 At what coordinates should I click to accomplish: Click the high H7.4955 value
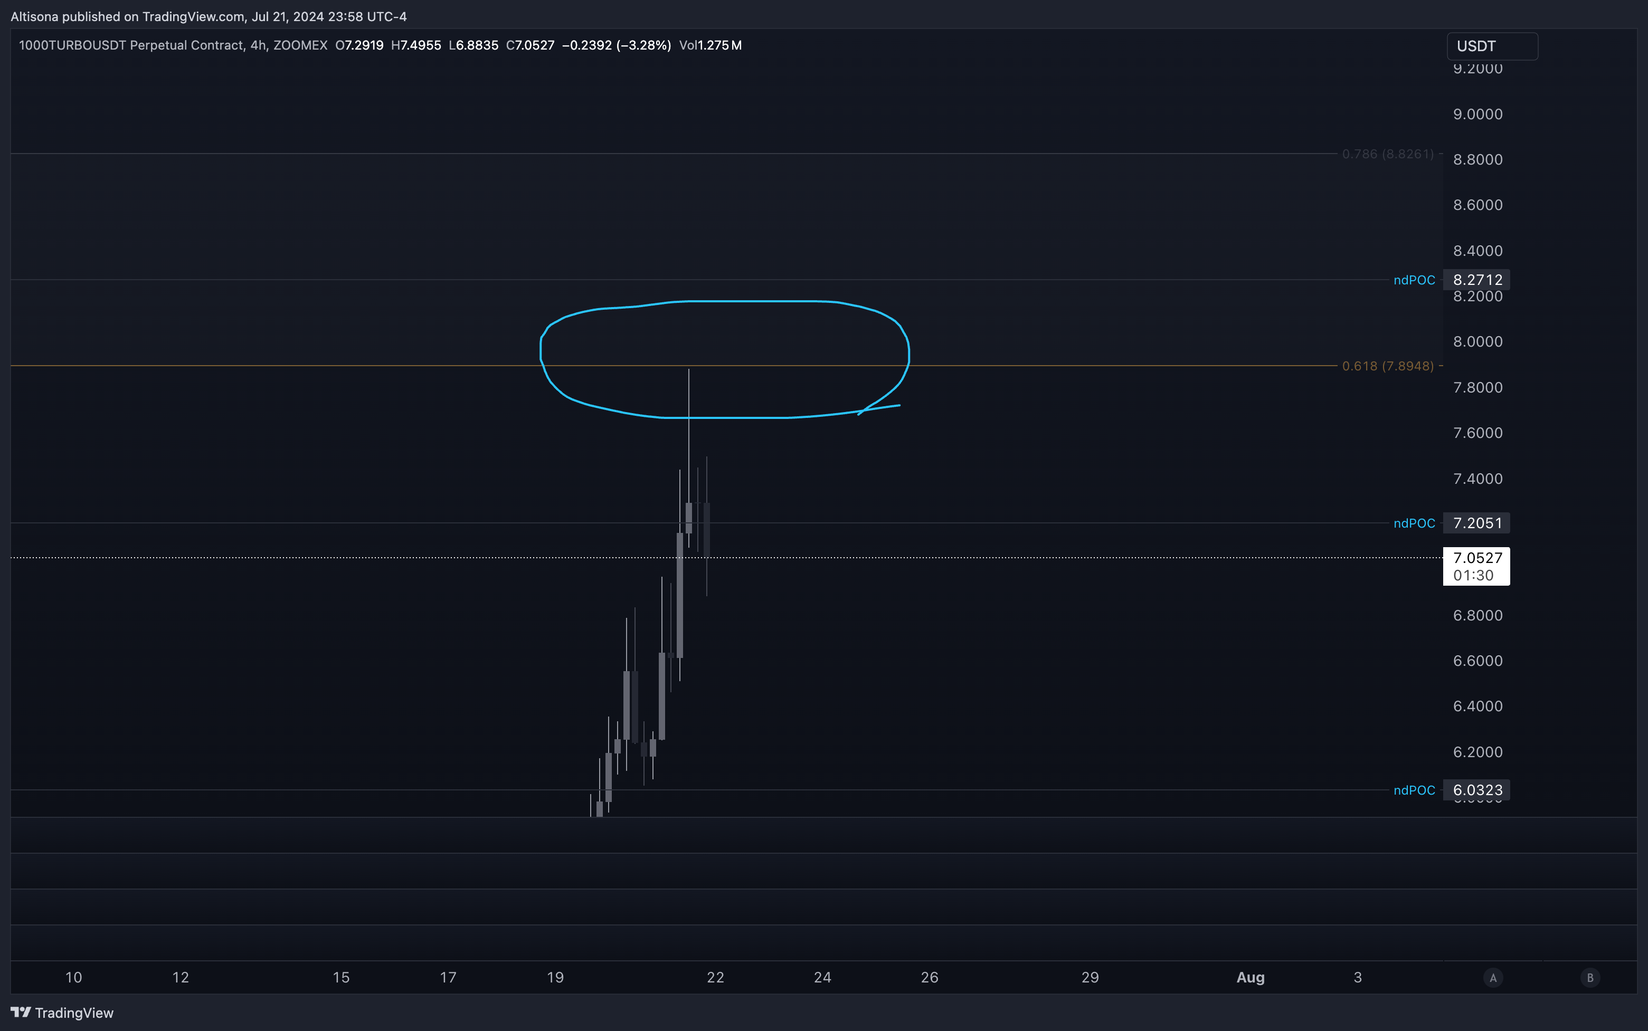415,46
